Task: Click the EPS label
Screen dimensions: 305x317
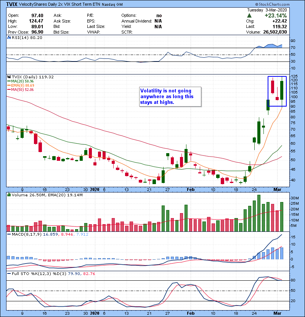Action: [91, 21]
